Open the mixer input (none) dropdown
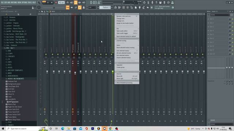The width and height of the screenshot is (234, 131). tap(220, 15)
